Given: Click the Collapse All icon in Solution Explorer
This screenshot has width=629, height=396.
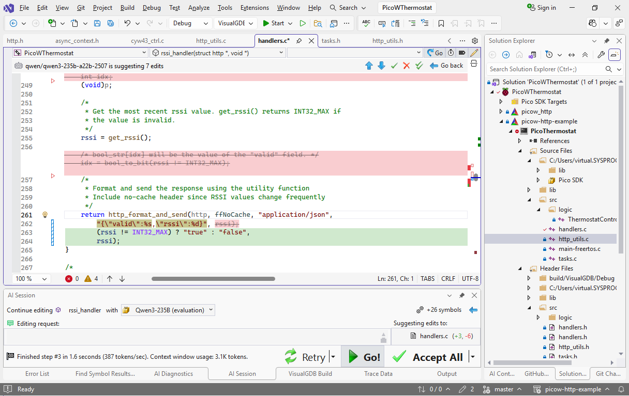Looking at the screenshot, I should click(585, 55).
